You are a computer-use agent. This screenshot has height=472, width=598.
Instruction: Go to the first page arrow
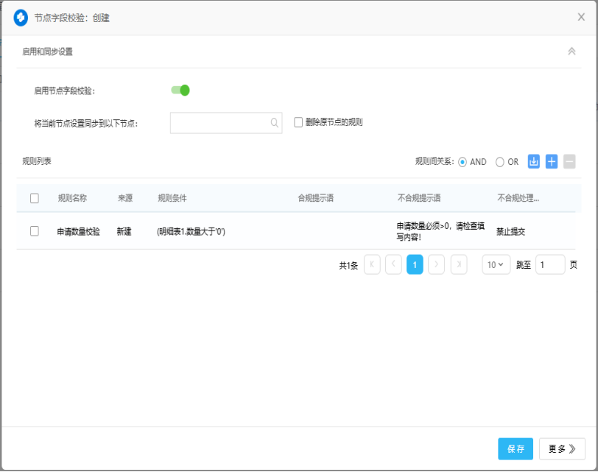[x=371, y=264]
